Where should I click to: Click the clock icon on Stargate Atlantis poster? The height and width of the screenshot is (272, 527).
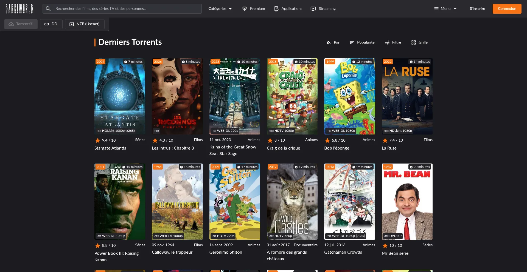tap(126, 62)
